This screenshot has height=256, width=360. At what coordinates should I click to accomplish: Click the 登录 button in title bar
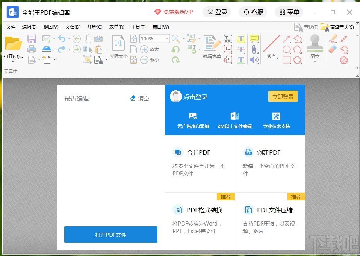(x=217, y=12)
